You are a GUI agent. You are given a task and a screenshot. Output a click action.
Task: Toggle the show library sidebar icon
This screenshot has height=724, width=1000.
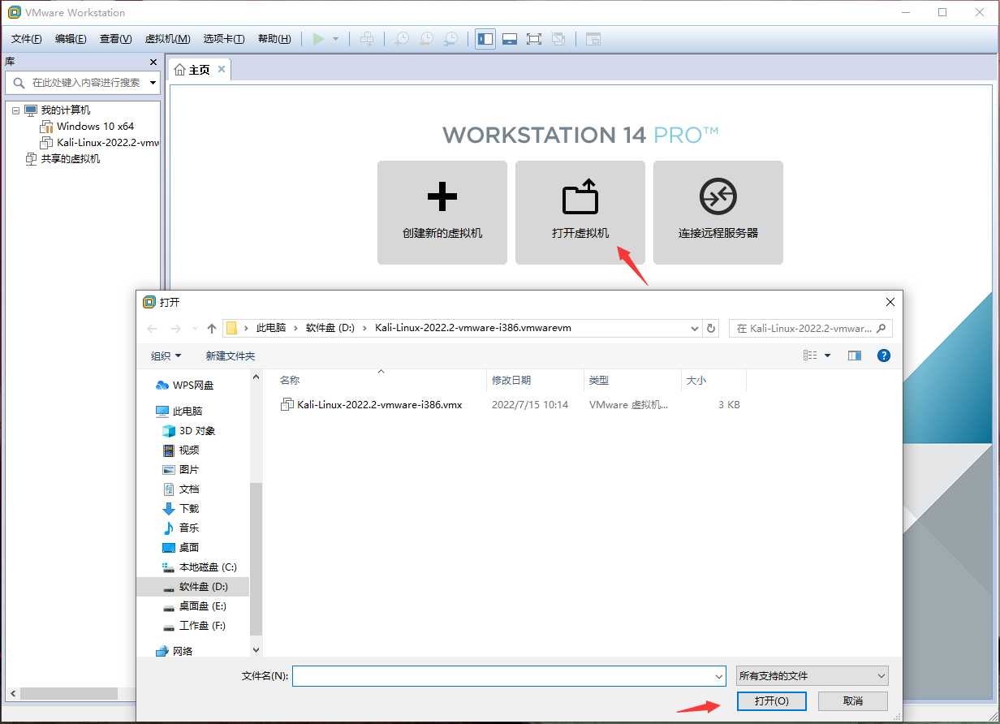485,39
